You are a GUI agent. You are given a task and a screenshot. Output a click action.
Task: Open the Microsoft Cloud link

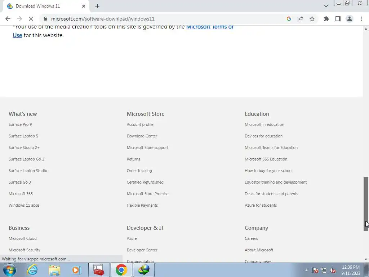23,238
